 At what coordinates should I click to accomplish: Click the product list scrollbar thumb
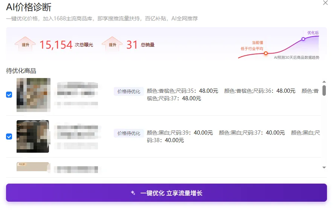point(324,90)
